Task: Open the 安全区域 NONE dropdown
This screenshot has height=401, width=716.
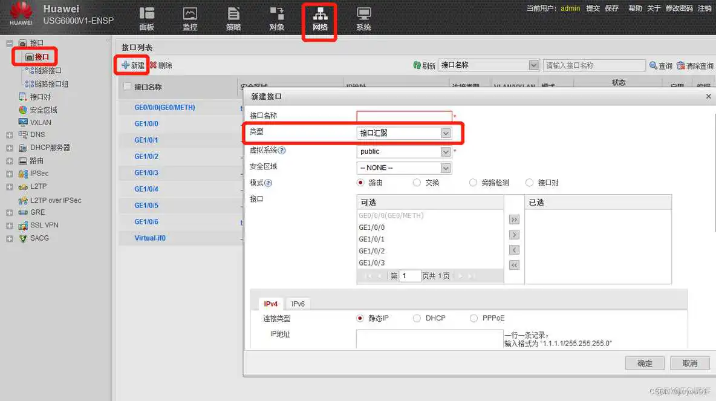Action: pos(446,168)
